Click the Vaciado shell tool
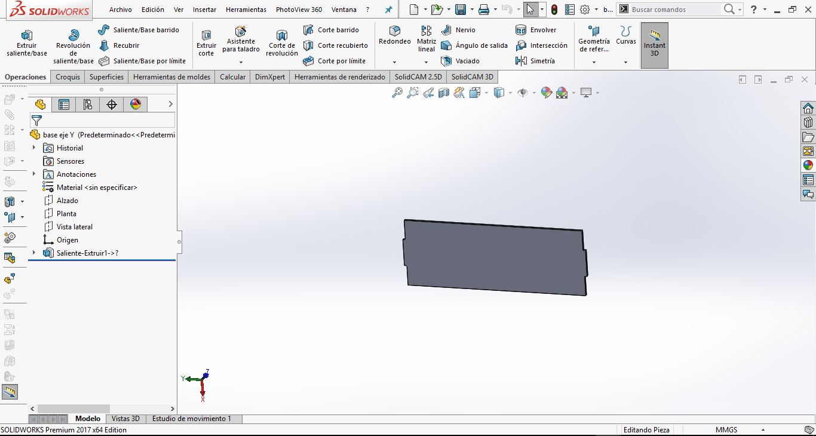Image resolution: width=816 pixels, height=436 pixels. click(x=460, y=61)
